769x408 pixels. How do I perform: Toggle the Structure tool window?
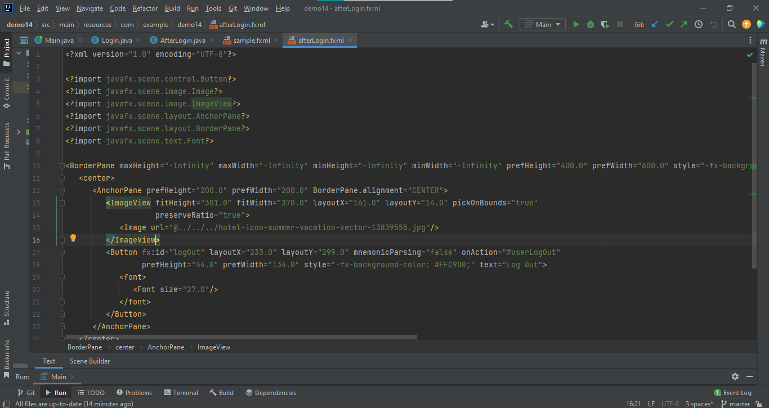7,307
